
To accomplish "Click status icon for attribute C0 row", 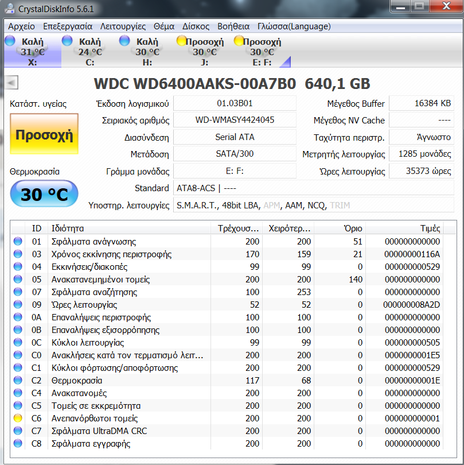I will 18,355.
